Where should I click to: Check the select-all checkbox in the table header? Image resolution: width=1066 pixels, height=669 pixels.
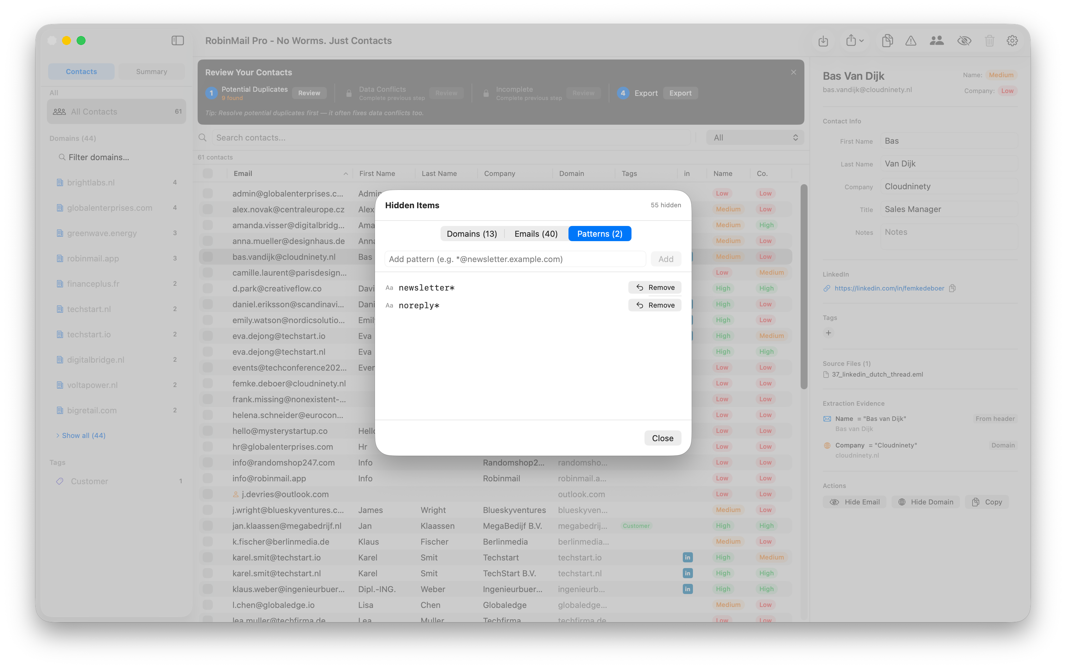point(208,173)
